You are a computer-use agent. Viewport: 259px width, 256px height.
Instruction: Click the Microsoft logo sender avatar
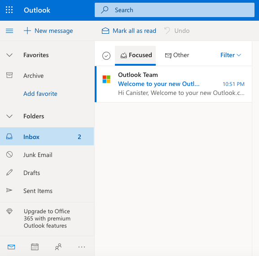pyautogui.click(x=106, y=79)
